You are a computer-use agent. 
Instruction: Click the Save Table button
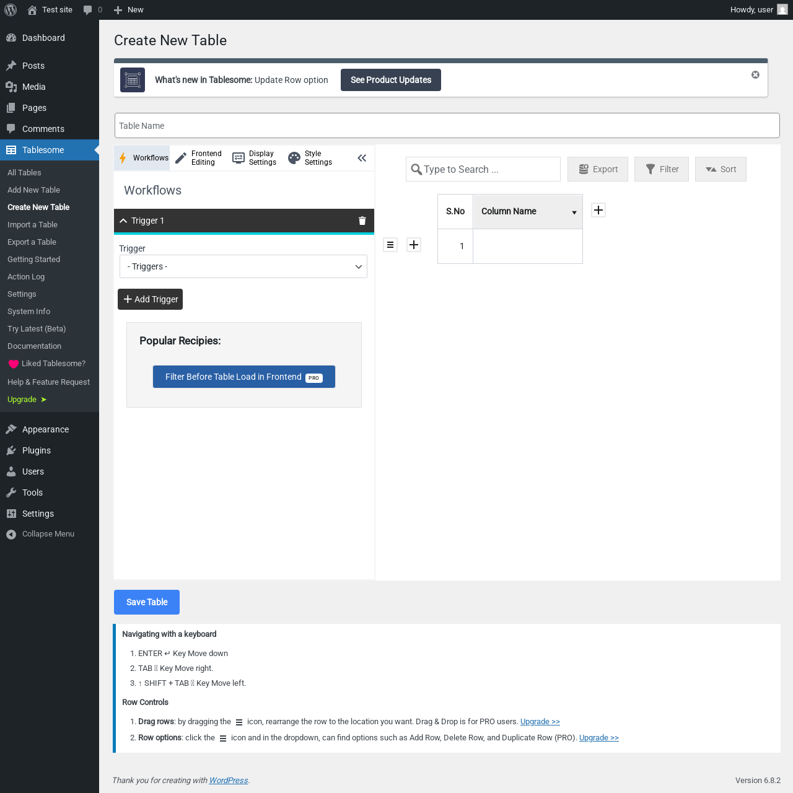(147, 602)
